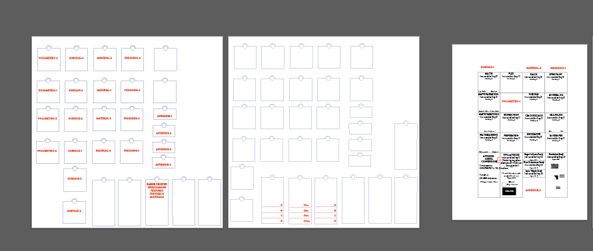Click the SURFACE-1 heading on right page
The width and height of the screenshot is (593, 251).
pos(488,67)
